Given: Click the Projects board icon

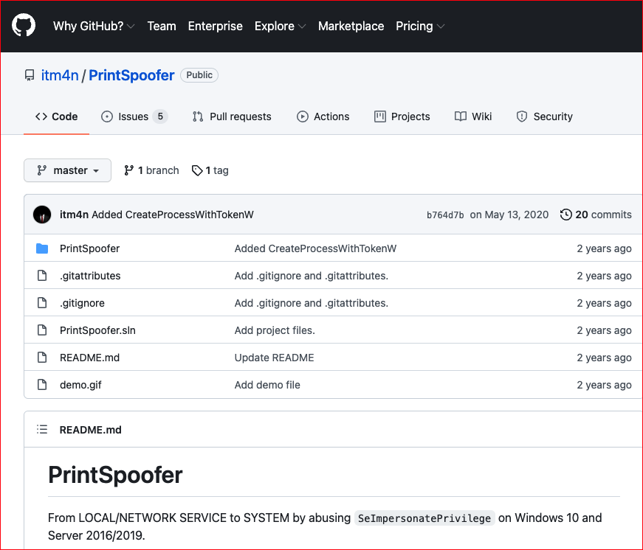Looking at the screenshot, I should 379,116.
